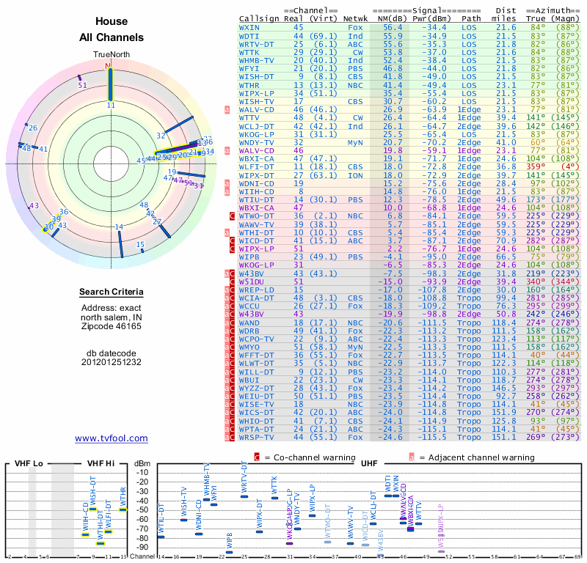Click the red co-channel warning legend icon
The height and width of the screenshot is (563, 587).
pyautogui.click(x=257, y=457)
